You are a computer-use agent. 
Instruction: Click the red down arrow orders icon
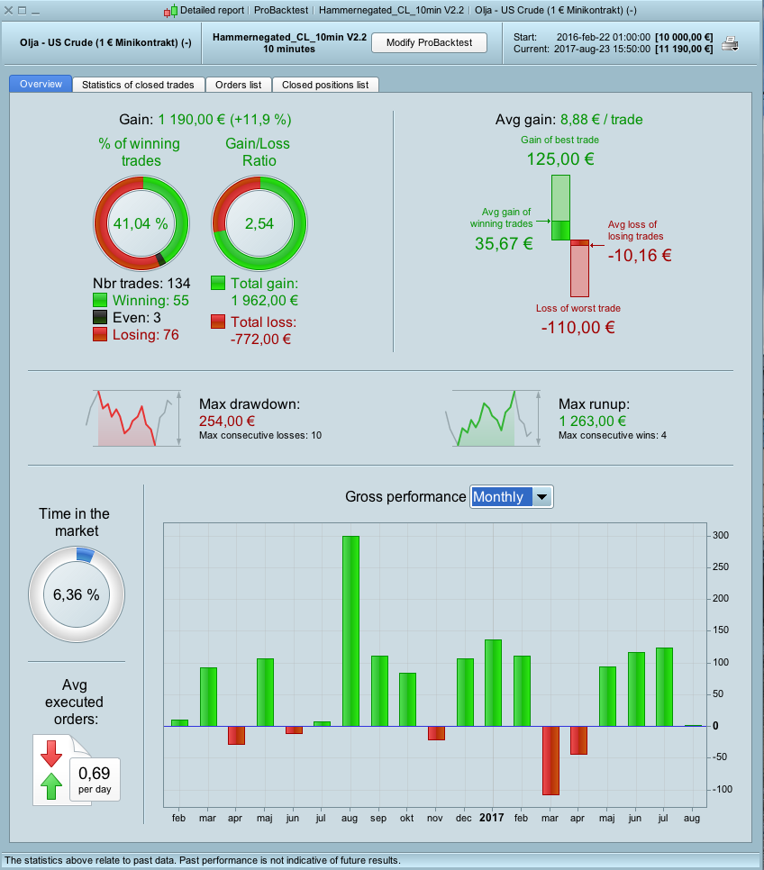coord(51,754)
